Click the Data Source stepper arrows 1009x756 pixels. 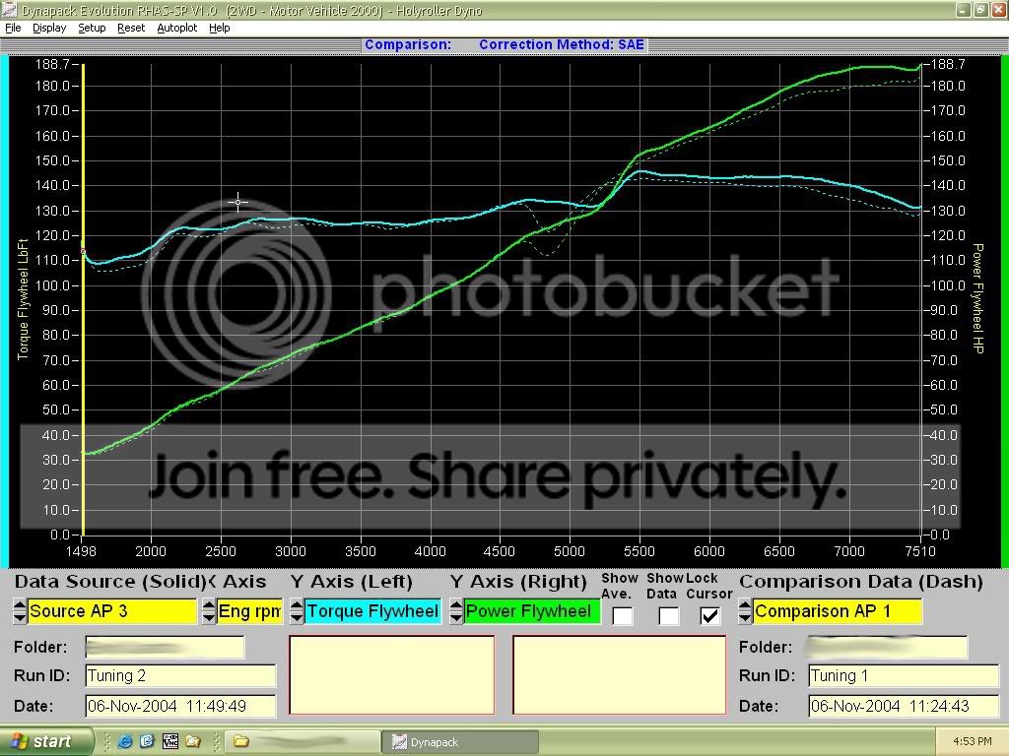[20, 610]
